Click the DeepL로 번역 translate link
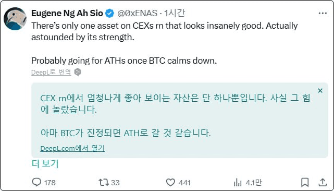Viewport: 334px width, 191px height. [51, 73]
